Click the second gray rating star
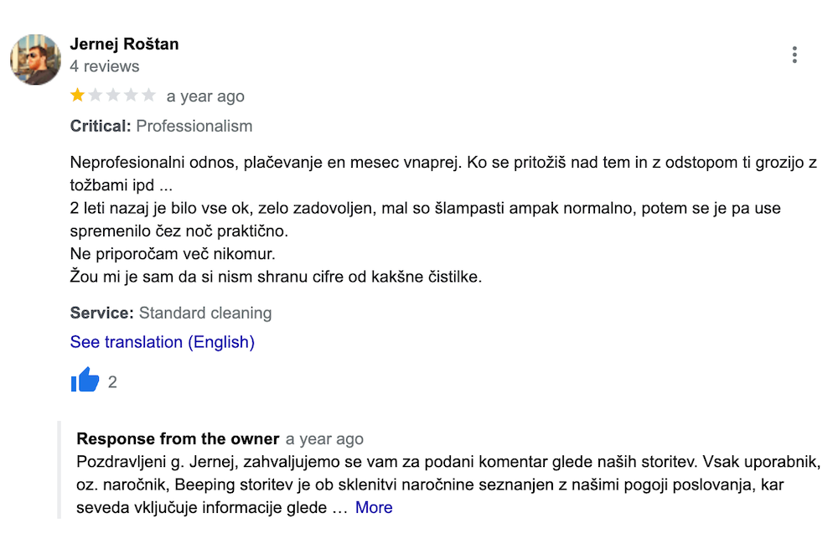This screenshot has width=838, height=534. click(x=96, y=96)
